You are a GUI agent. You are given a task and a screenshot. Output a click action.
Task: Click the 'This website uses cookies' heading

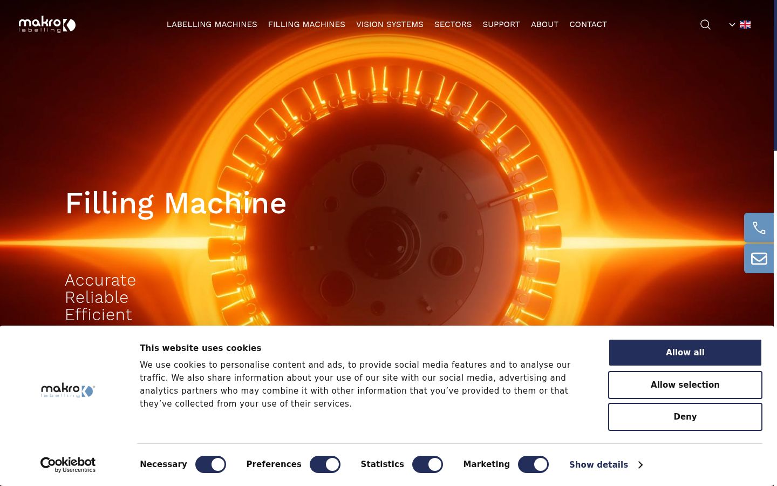click(x=201, y=348)
